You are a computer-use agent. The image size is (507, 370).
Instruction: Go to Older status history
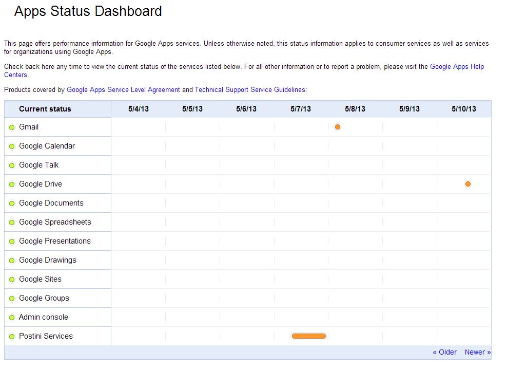pos(444,352)
